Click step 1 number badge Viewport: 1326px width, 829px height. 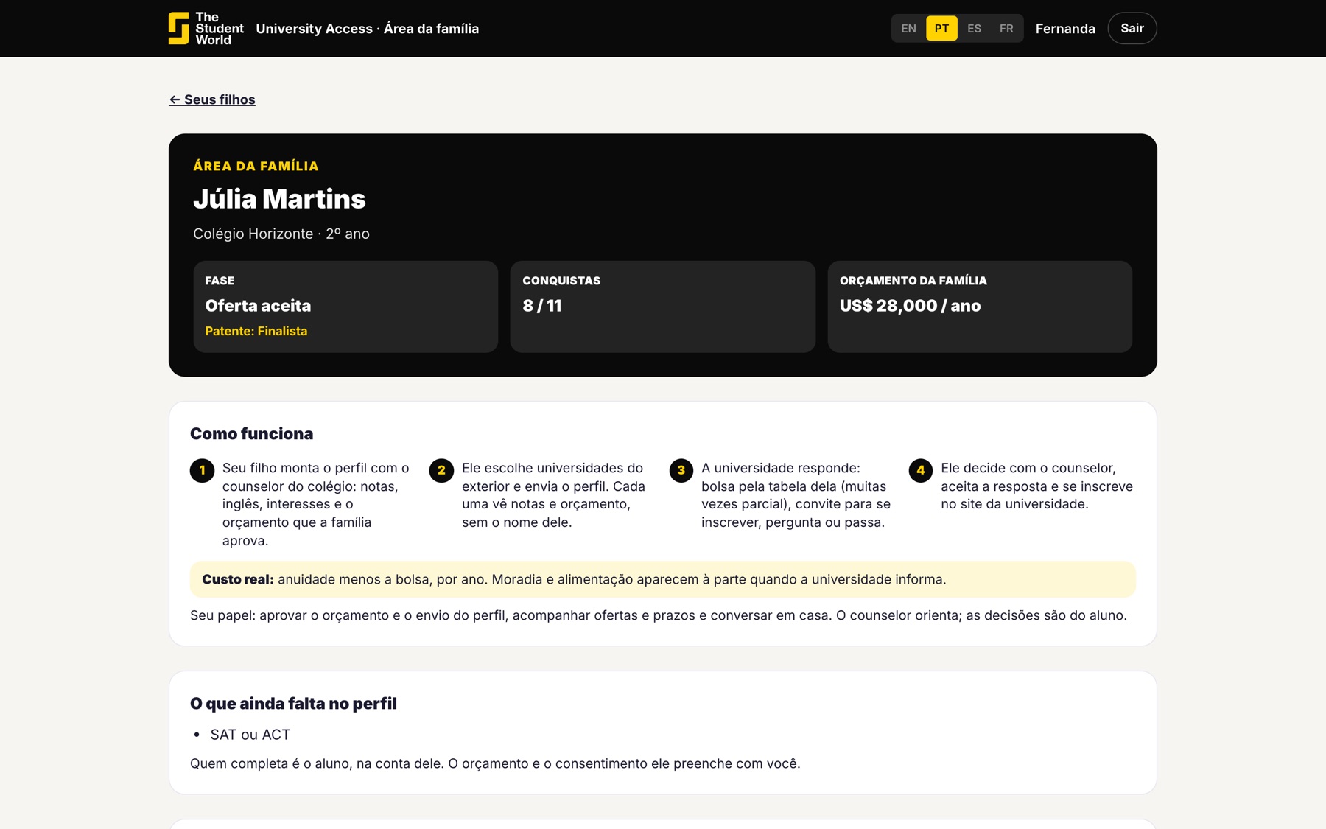pos(202,470)
